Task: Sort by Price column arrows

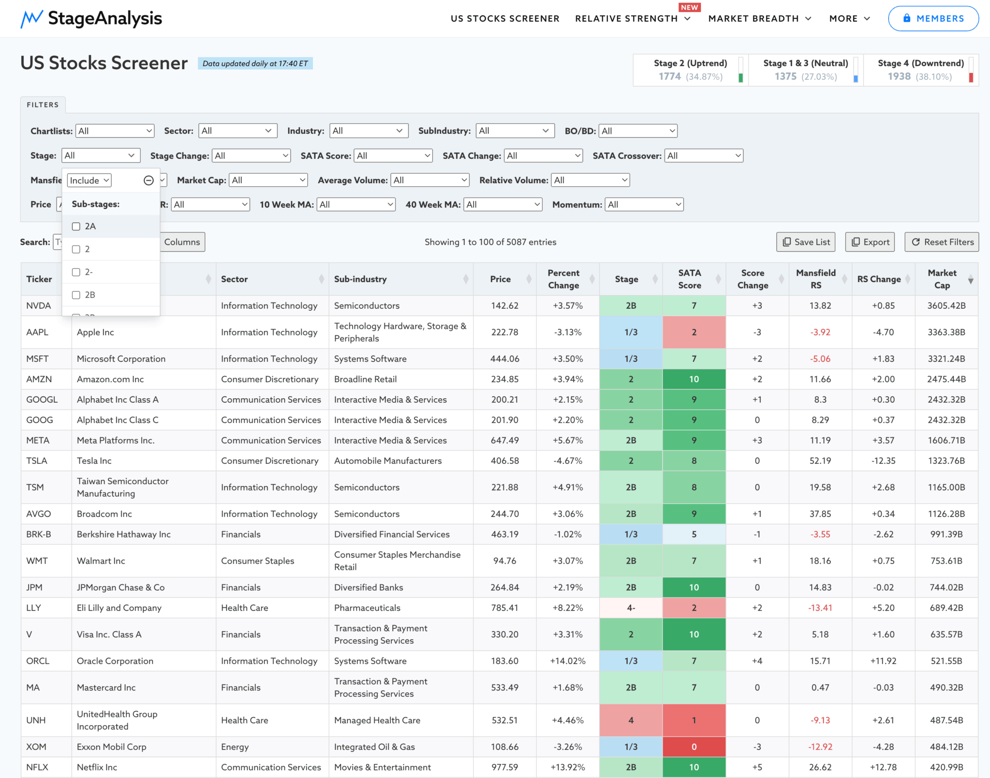Action: click(529, 279)
